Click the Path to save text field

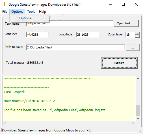point(75,47)
